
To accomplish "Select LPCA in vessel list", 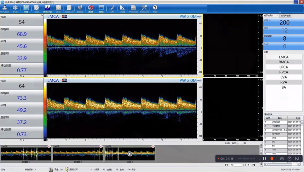I will click(x=284, y=67).
